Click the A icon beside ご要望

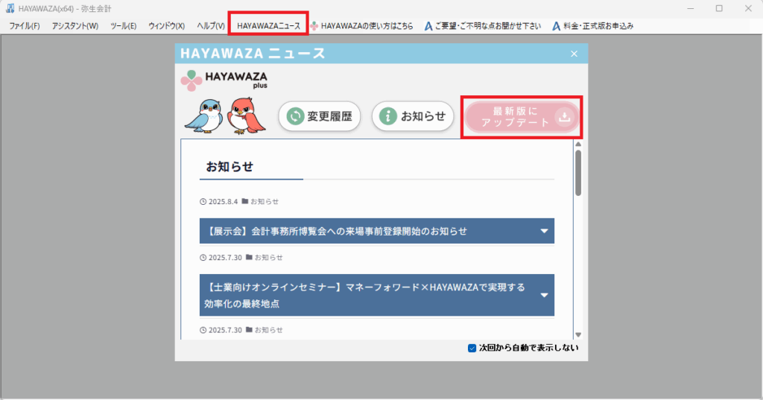(428, 26)
